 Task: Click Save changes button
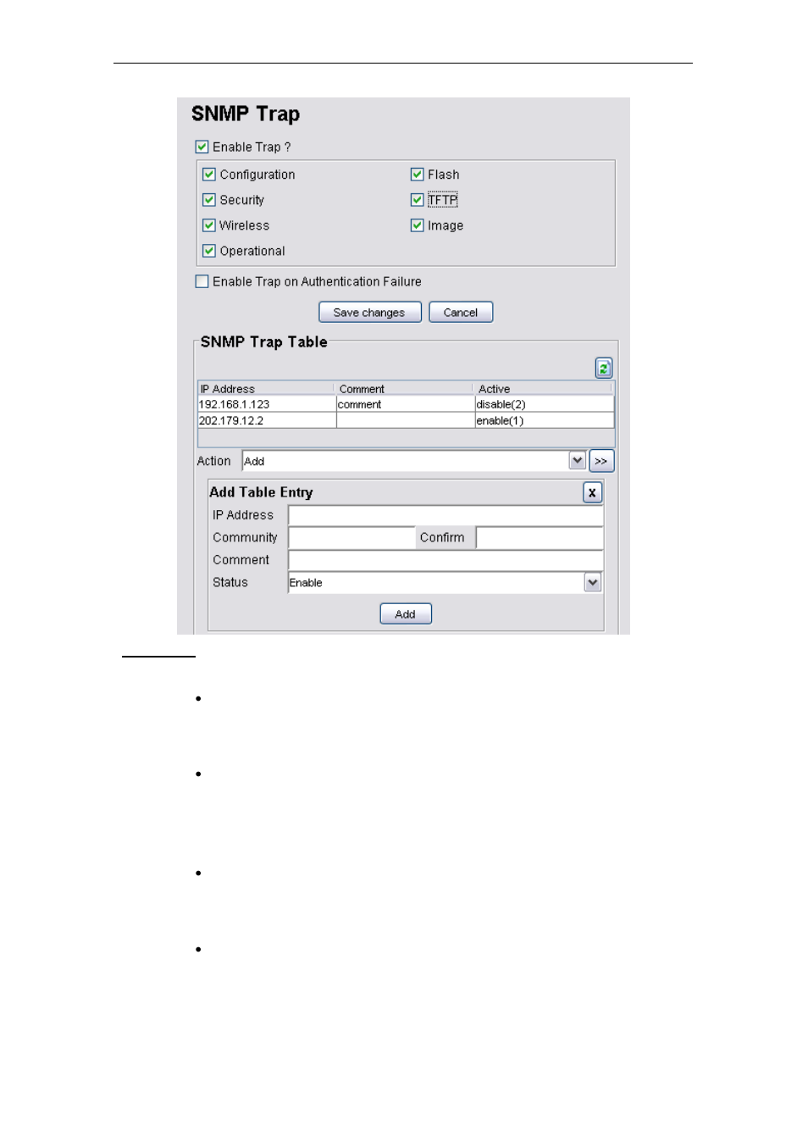370,313
